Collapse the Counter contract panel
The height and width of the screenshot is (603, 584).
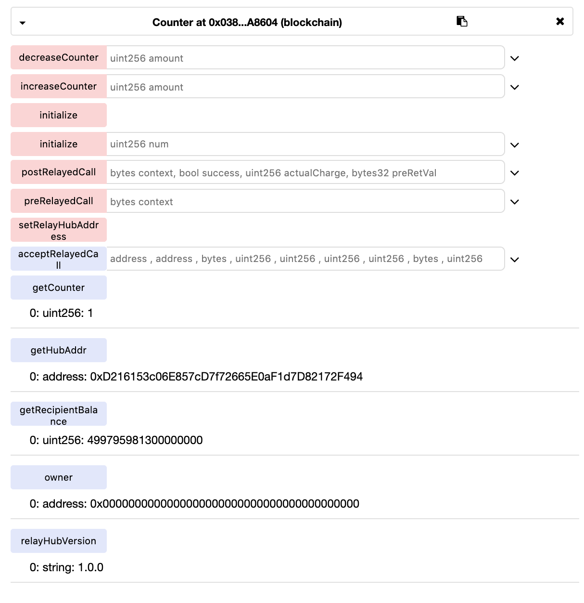23,23
